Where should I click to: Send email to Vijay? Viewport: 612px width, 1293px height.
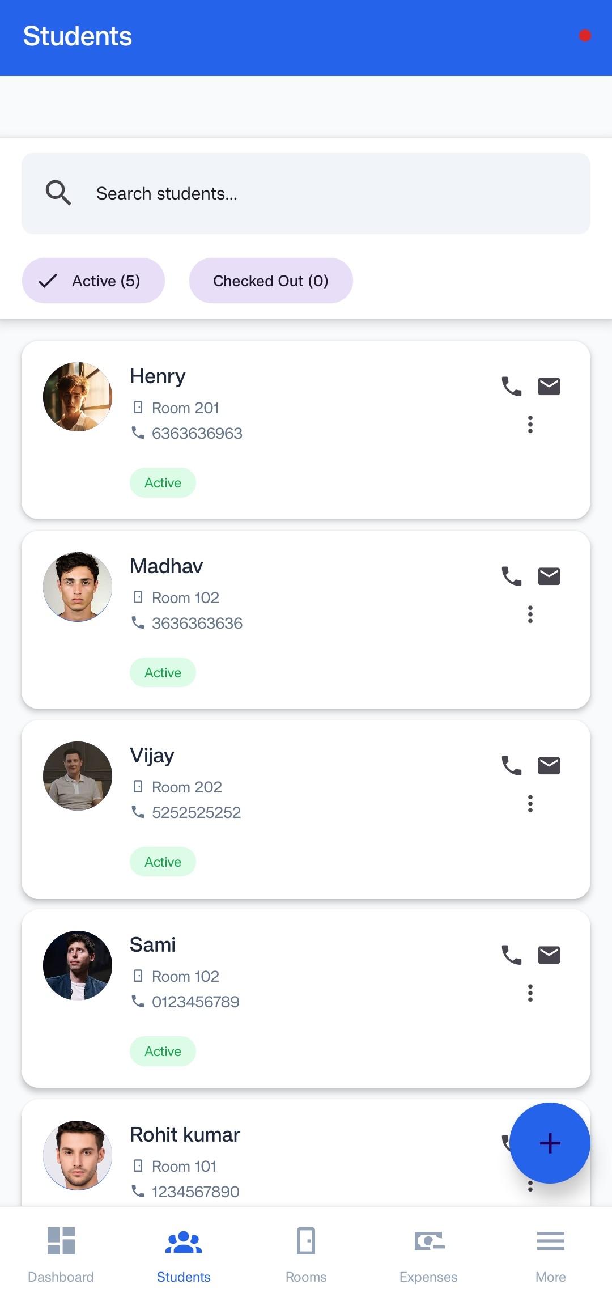[549, 766]
